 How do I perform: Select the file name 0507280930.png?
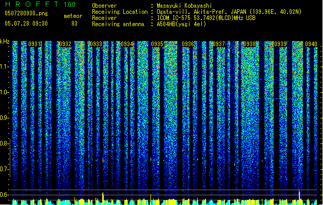pos(26,13)
